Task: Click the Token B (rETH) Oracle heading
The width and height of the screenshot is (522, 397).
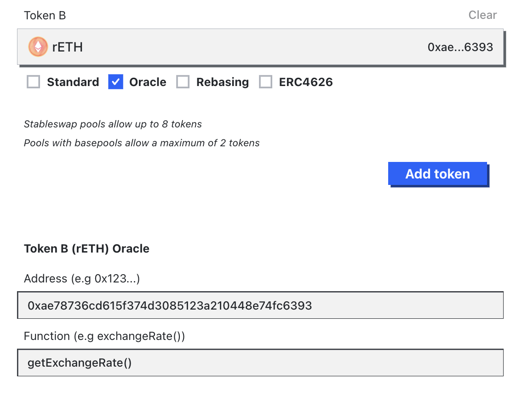Action: point(86,249)
